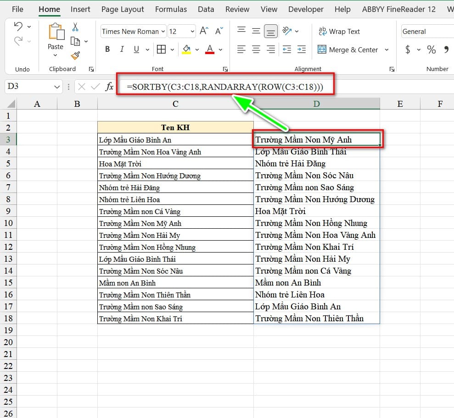This screenshot has width=454, height=418.
Task: Click the Merge & Center button
Action: [348, 49]
